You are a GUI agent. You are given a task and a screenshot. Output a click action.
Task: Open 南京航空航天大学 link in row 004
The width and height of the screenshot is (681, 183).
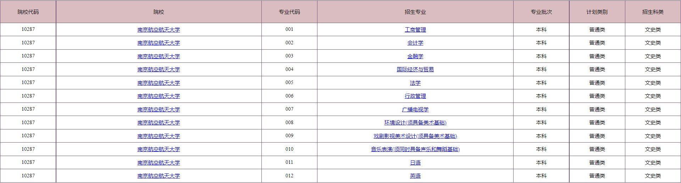(x=159, y=70)
